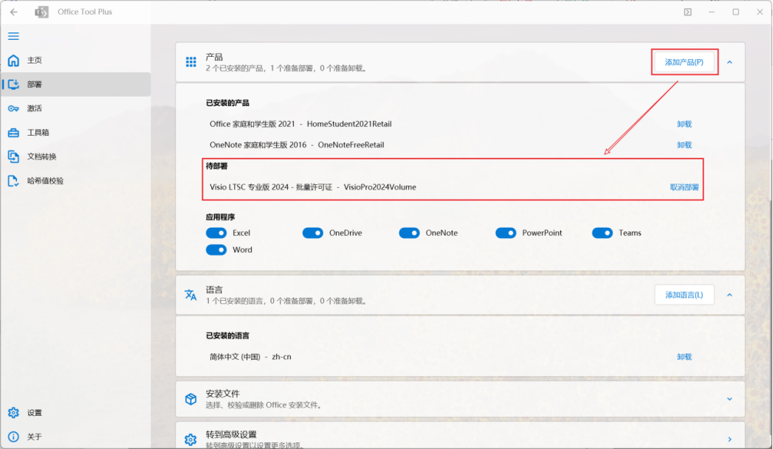Click 卸载 for 简体中文 zh-cn

684,357
